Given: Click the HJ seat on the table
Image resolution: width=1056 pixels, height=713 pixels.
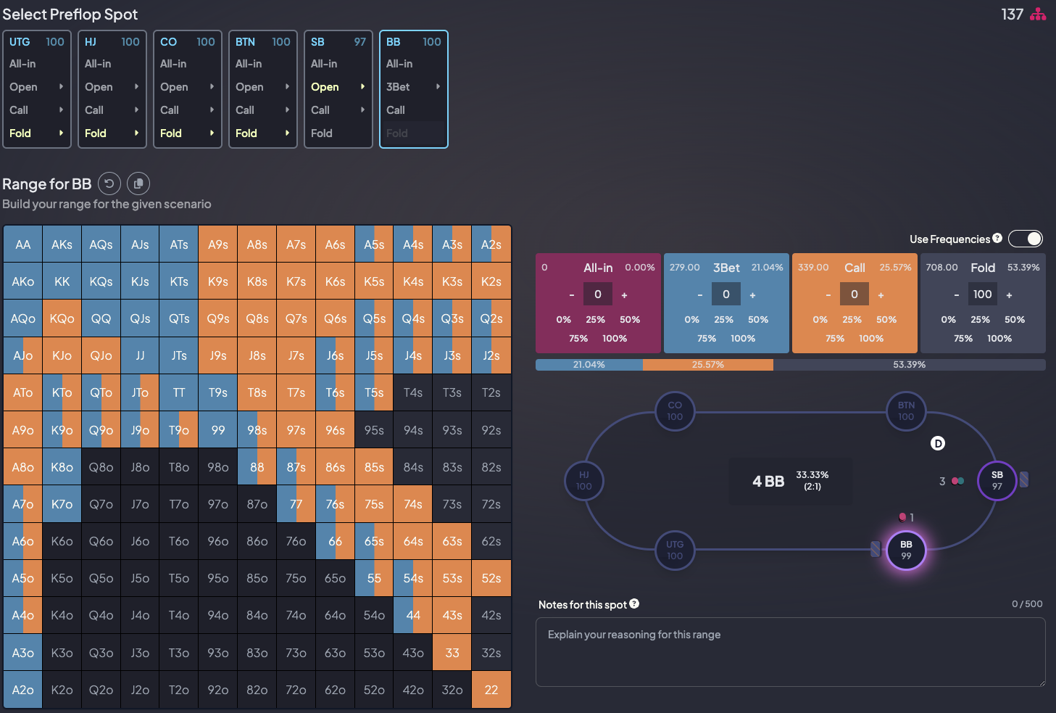Looking at the screenshot, I should pos(584,480).
